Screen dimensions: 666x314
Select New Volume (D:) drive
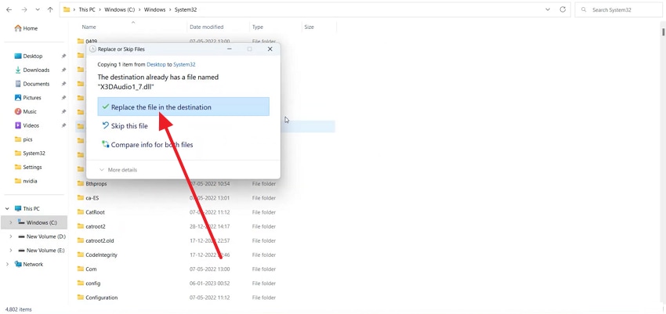(x=46, y=236)
